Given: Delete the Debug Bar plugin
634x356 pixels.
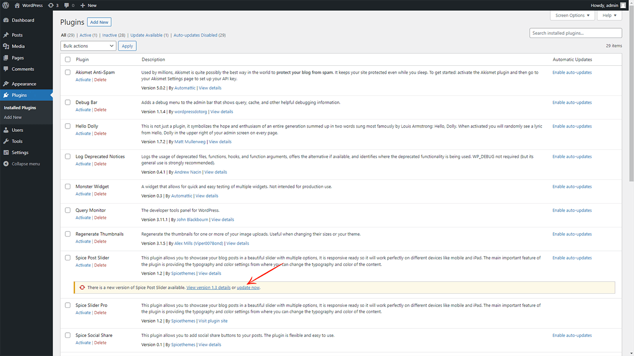Looking at the screenshot, I should coord(100,110).
